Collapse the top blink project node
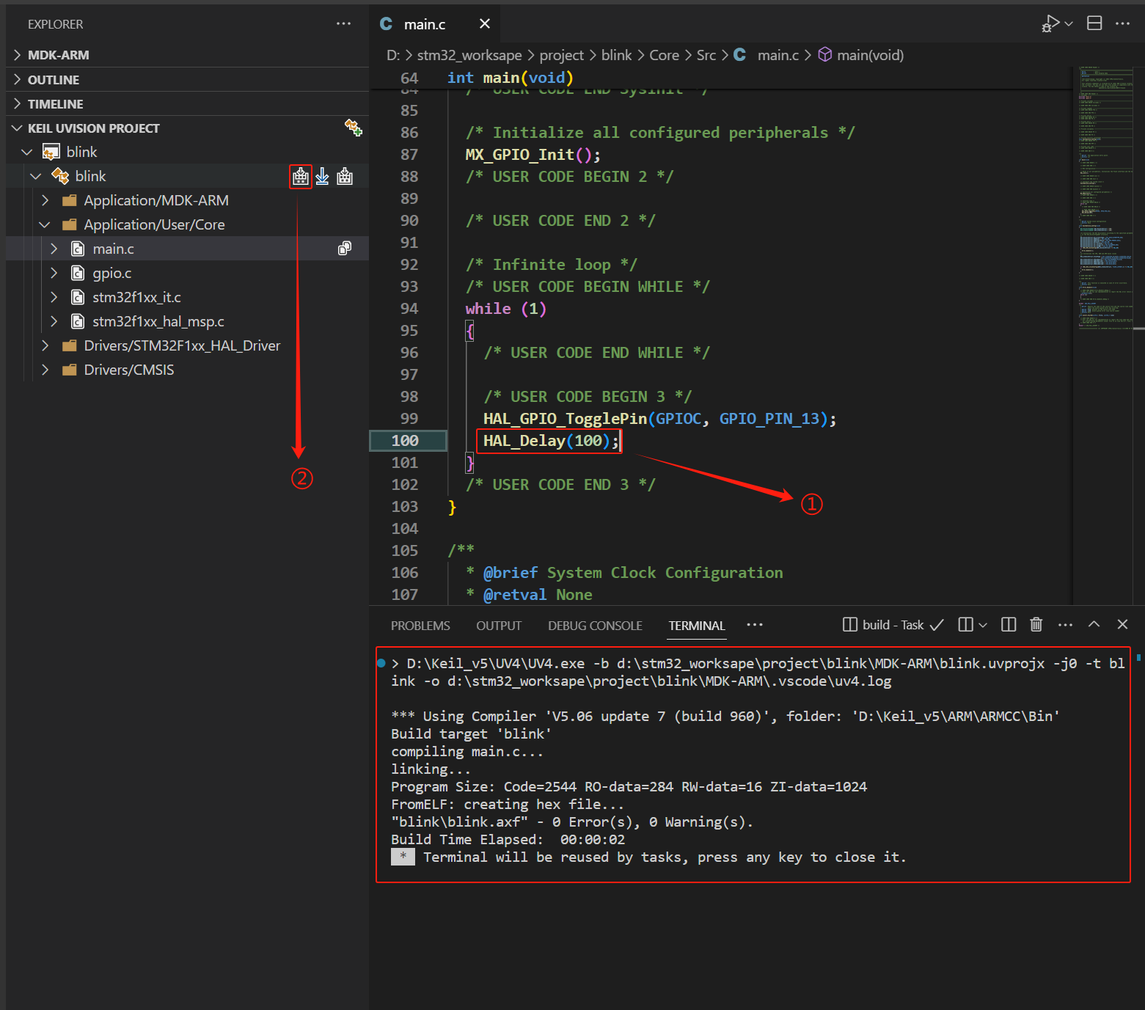 [27, 152]
